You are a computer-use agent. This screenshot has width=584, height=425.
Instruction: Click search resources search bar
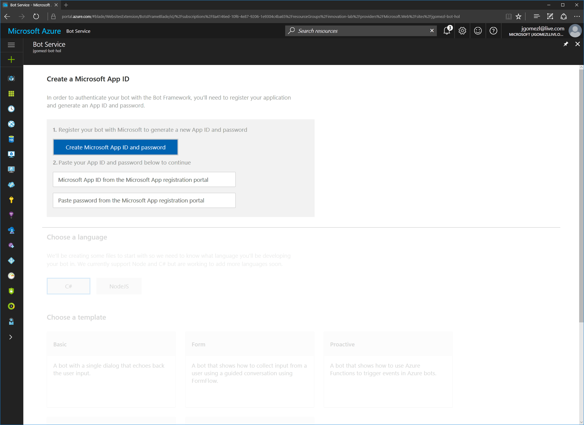coord(360,30)
